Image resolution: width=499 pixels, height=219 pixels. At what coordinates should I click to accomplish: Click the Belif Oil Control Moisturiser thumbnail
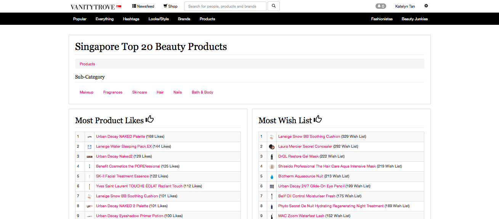click(272, 196)
